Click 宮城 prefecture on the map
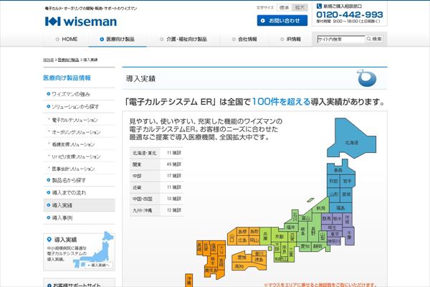The image size is (430, 287). 346,194
